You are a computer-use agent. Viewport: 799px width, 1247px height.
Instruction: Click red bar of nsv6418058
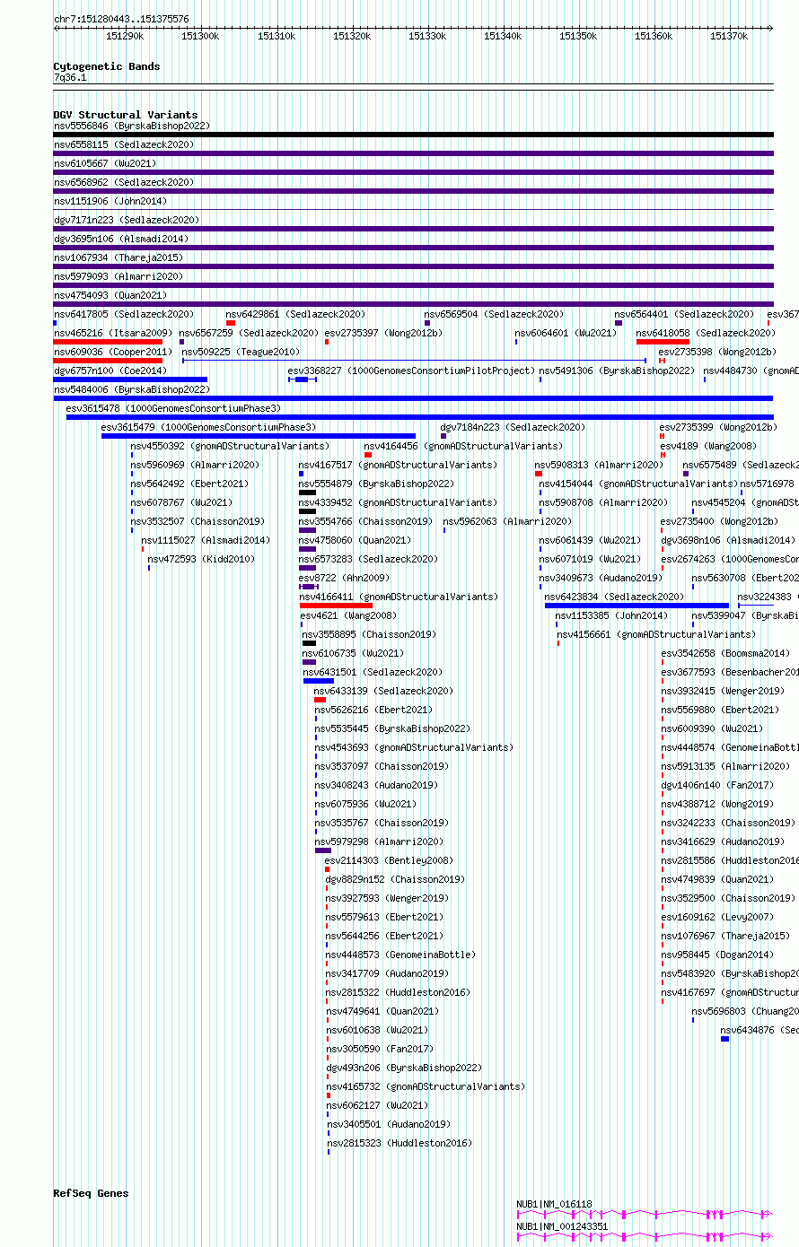tap(663, 342)
